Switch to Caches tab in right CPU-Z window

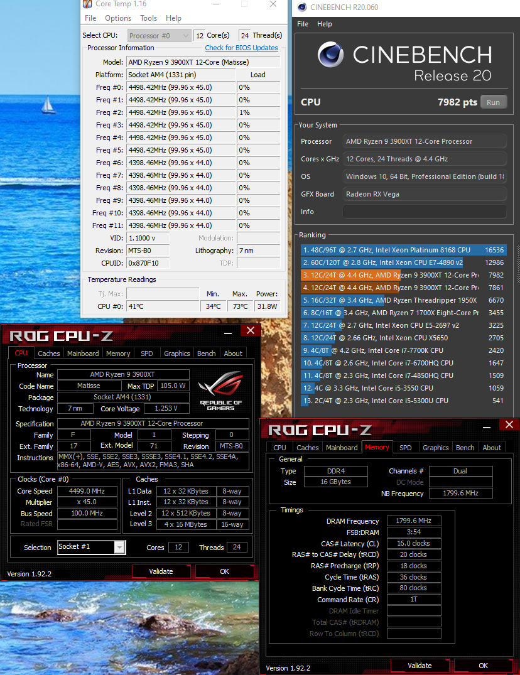click(x=308, y=448)
